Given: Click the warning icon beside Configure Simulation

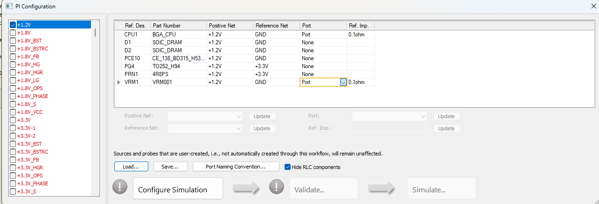Looking at the screenshot, I should [120, 188].
